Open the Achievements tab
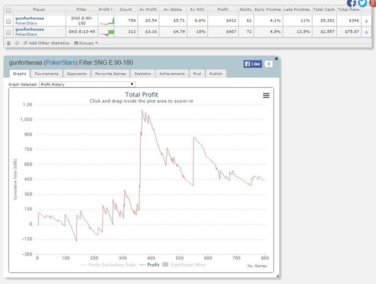This screenshot has width=376, height=284. 172,73
